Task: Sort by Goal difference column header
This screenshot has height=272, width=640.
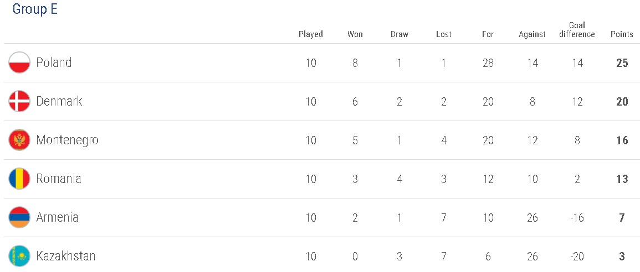Action: pyautogui.click(x=577, y=30)
